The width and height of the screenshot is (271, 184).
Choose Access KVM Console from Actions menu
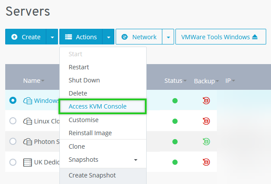coord(97,106)
